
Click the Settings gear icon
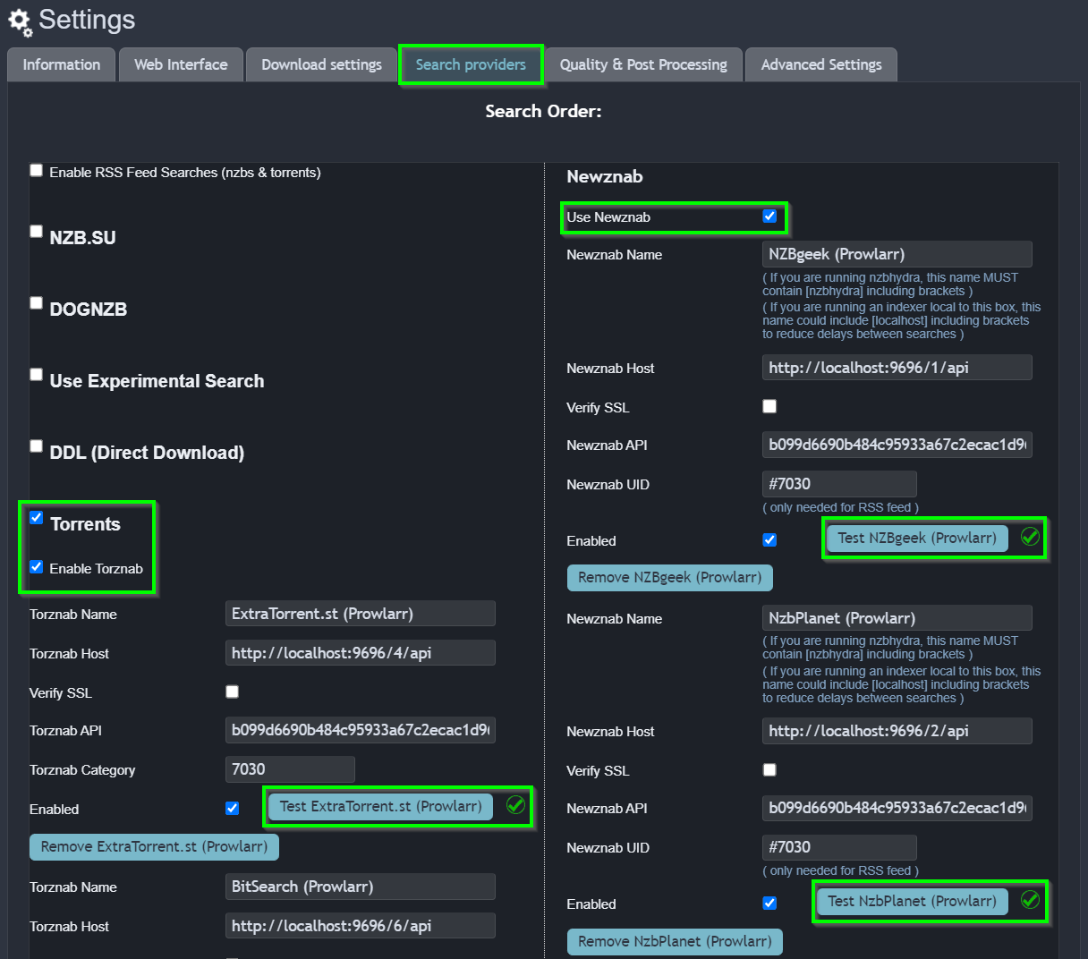click(20, 21)
